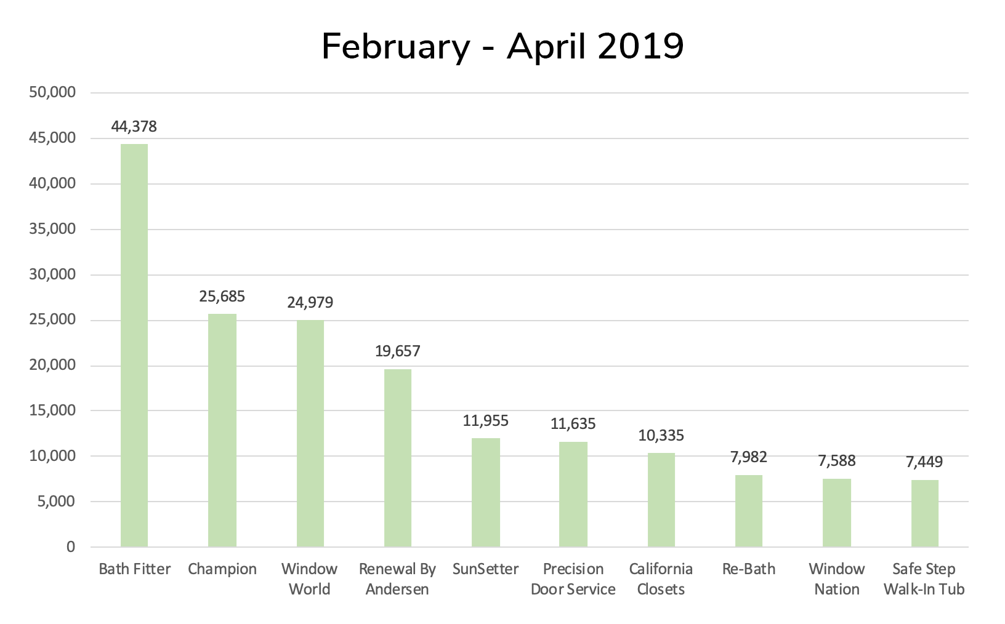
Task: Click data label 10,335
Action: (x=661, y=436)
